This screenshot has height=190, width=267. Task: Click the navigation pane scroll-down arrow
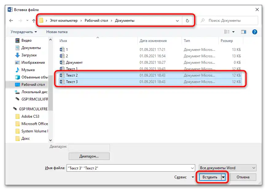[x=50, y=140]
